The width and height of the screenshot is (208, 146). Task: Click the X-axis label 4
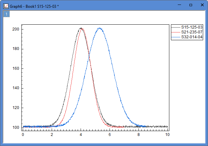(x=81, y=135)
